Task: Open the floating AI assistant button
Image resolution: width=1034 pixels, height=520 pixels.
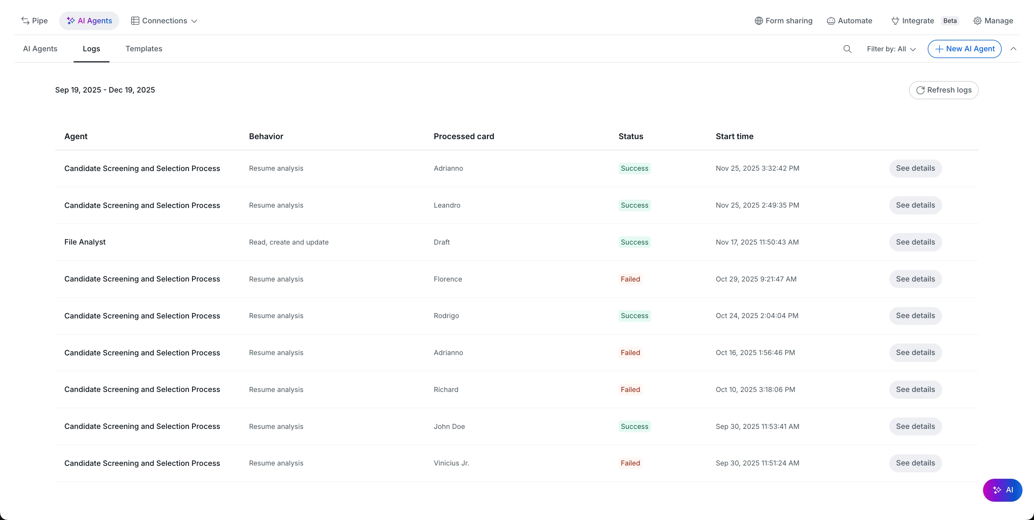Action: [1002, 490]
